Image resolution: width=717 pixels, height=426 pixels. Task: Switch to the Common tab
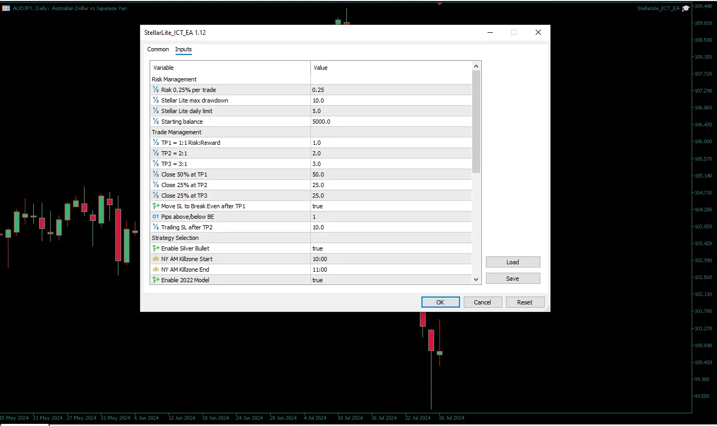158,49
